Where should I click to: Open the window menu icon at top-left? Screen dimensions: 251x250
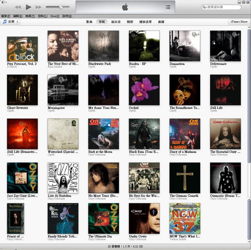[4, 2]
